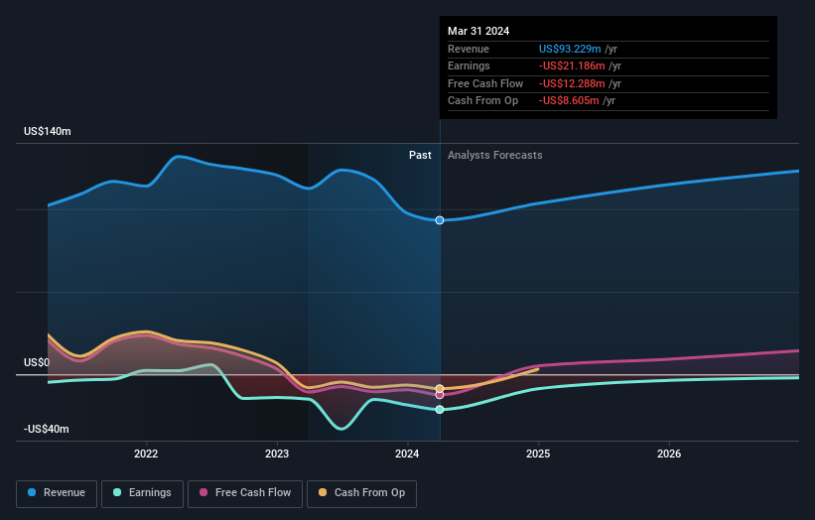Select the Revenue data point on the chart
This screenshot has height=520, width=815.
pos(440,220)
